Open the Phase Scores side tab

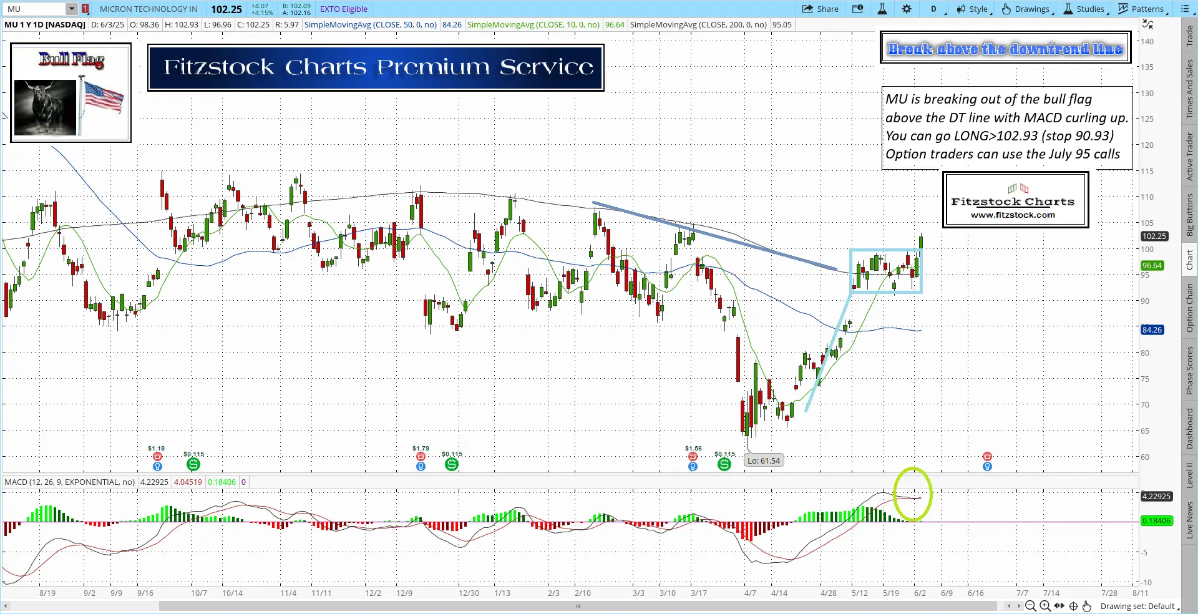(x=1190, y=370)
